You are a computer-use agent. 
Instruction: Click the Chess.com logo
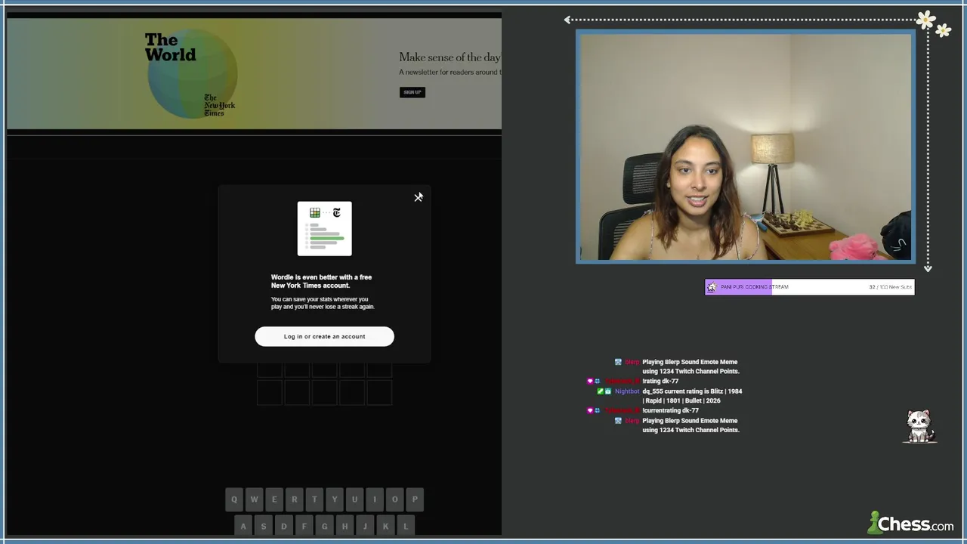[910, 523]
